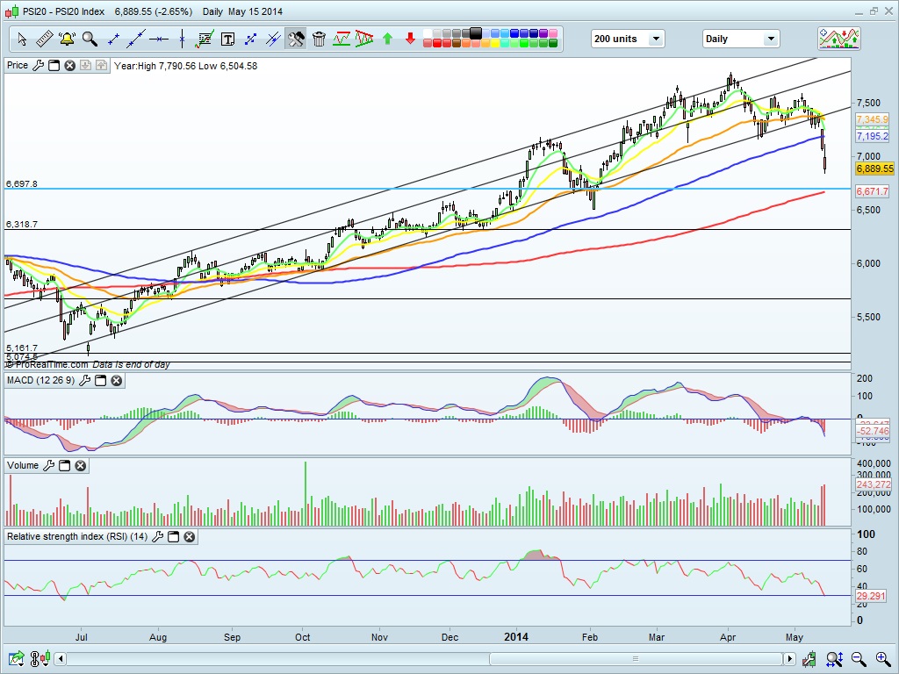Select the red down arrow marker
The height and width of the screenshot is (674, 899).
pyautogui.click(x=410, y=39)
